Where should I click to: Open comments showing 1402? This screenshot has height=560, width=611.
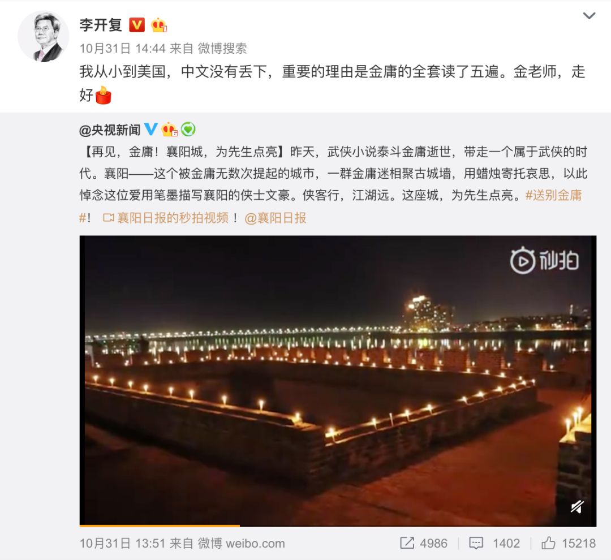494,543
